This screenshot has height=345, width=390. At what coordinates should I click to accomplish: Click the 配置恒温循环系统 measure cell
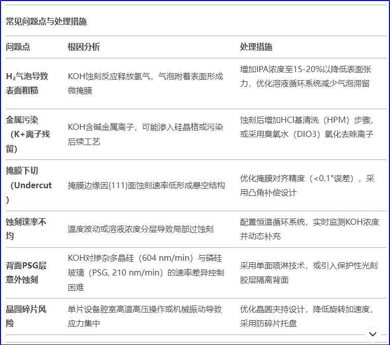coord(309,229)
